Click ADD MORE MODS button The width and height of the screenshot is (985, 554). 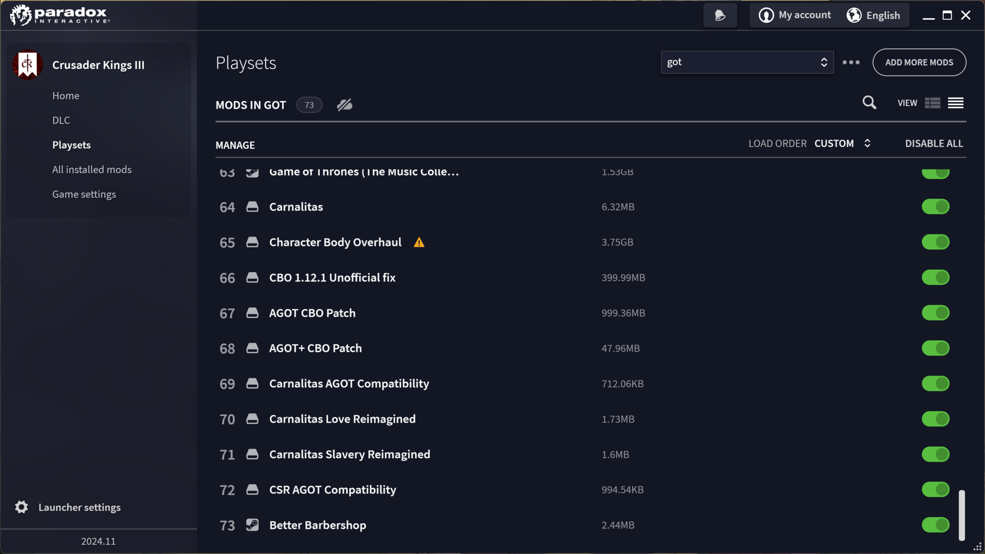[919, 62]
